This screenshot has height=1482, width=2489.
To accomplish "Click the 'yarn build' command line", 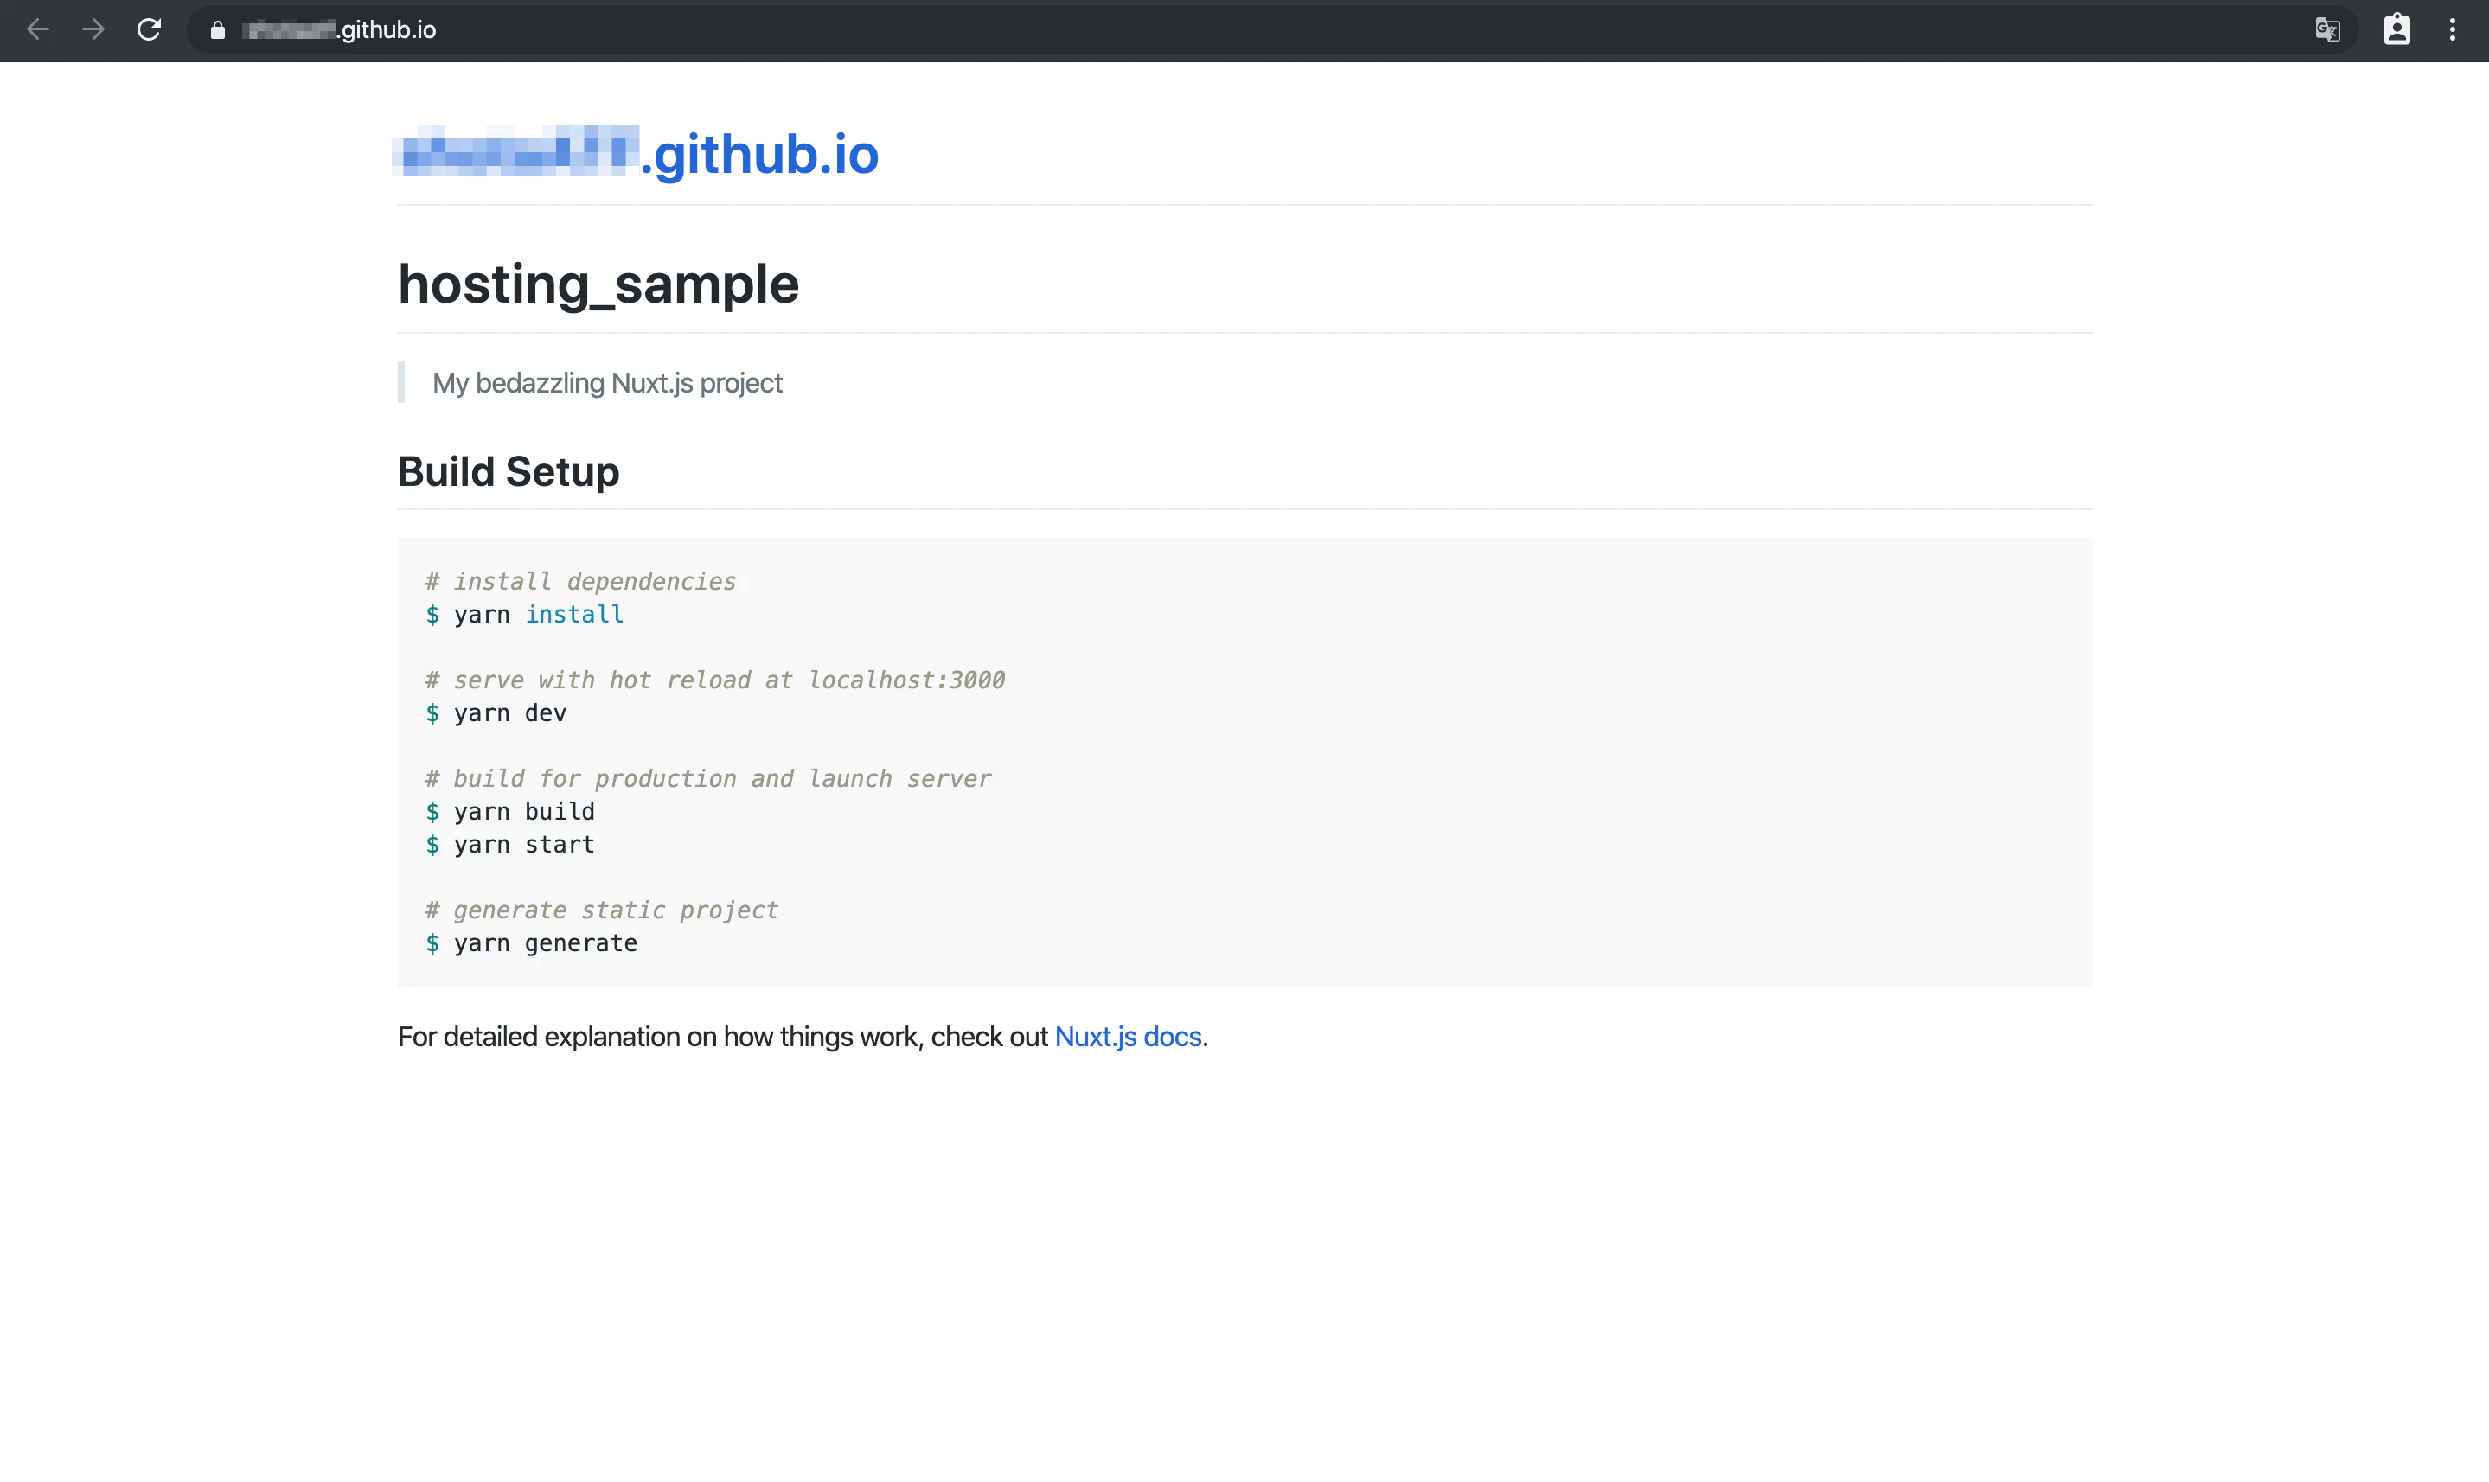I will coord(509,812).
